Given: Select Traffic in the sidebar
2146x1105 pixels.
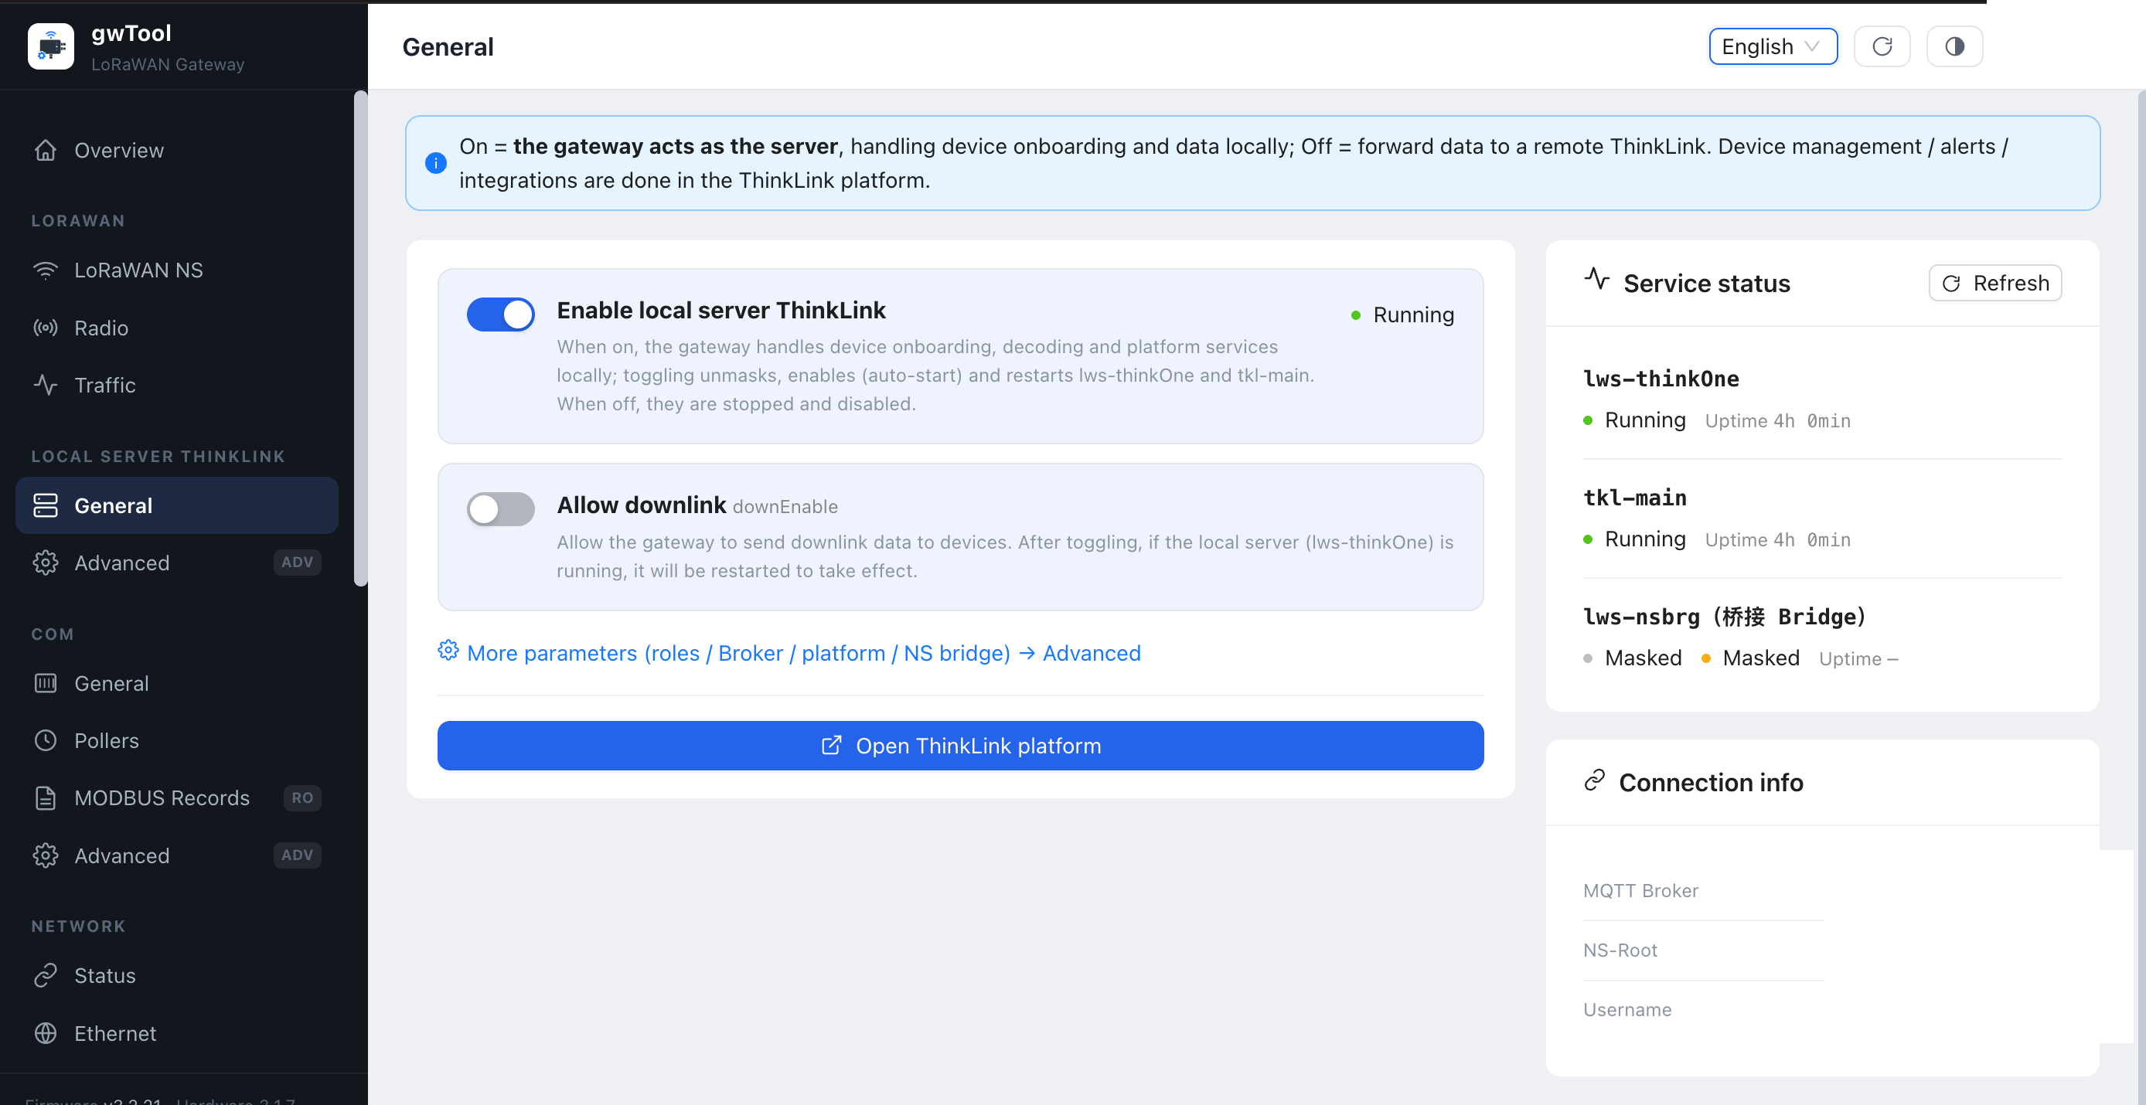Looking at the screenshot, I should click(x=176, y=385).
